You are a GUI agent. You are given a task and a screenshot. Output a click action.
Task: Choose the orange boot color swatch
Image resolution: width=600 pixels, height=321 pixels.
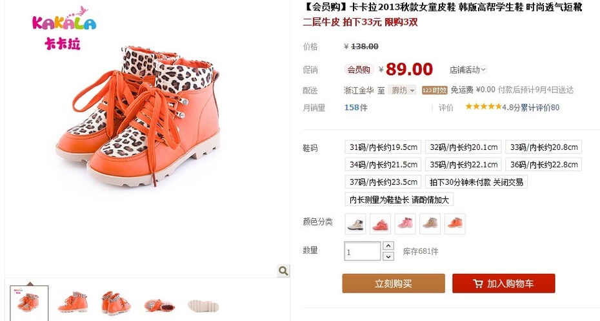(x=455, y=223)
